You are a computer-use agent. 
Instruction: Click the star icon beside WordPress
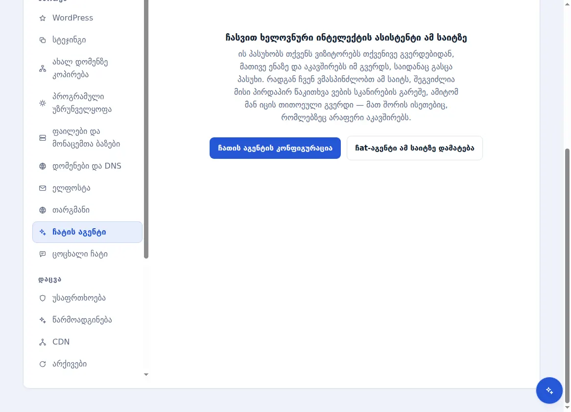(x=43, y=18)
